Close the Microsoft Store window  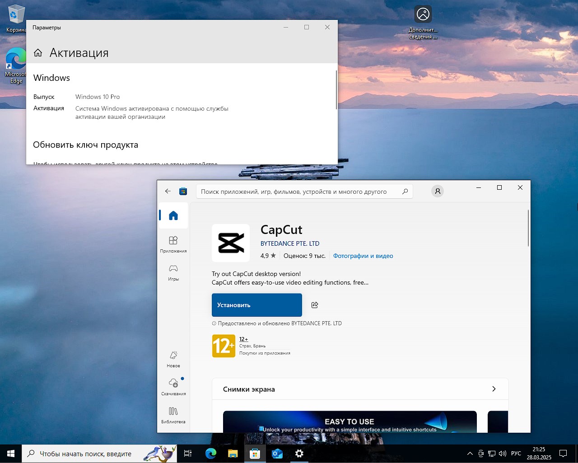pos(520,187)
